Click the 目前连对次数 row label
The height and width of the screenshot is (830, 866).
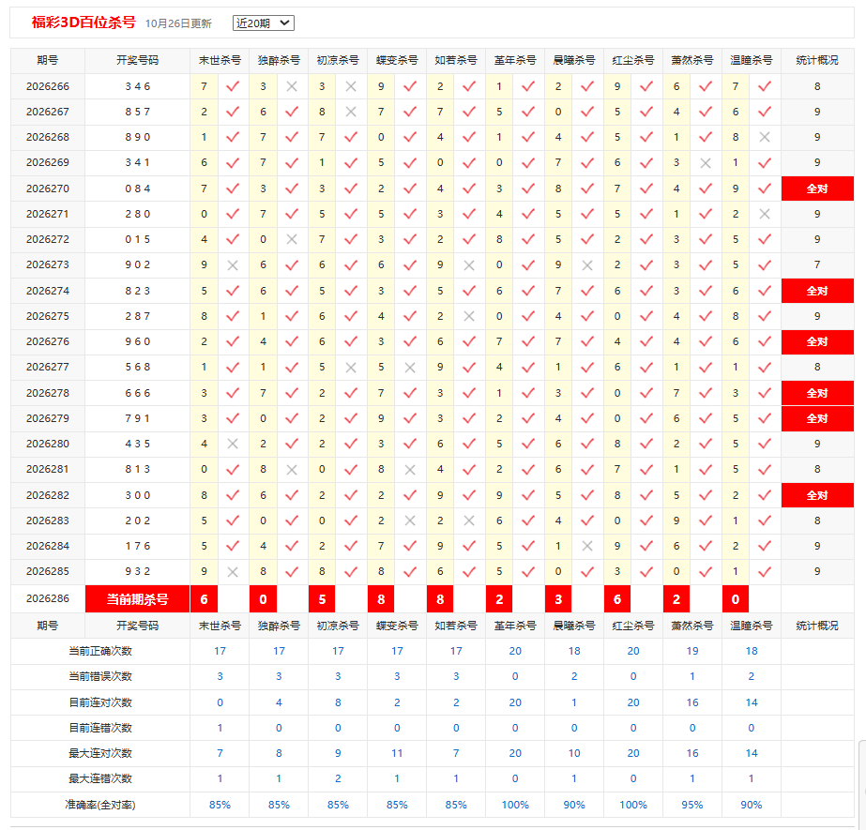100,702
